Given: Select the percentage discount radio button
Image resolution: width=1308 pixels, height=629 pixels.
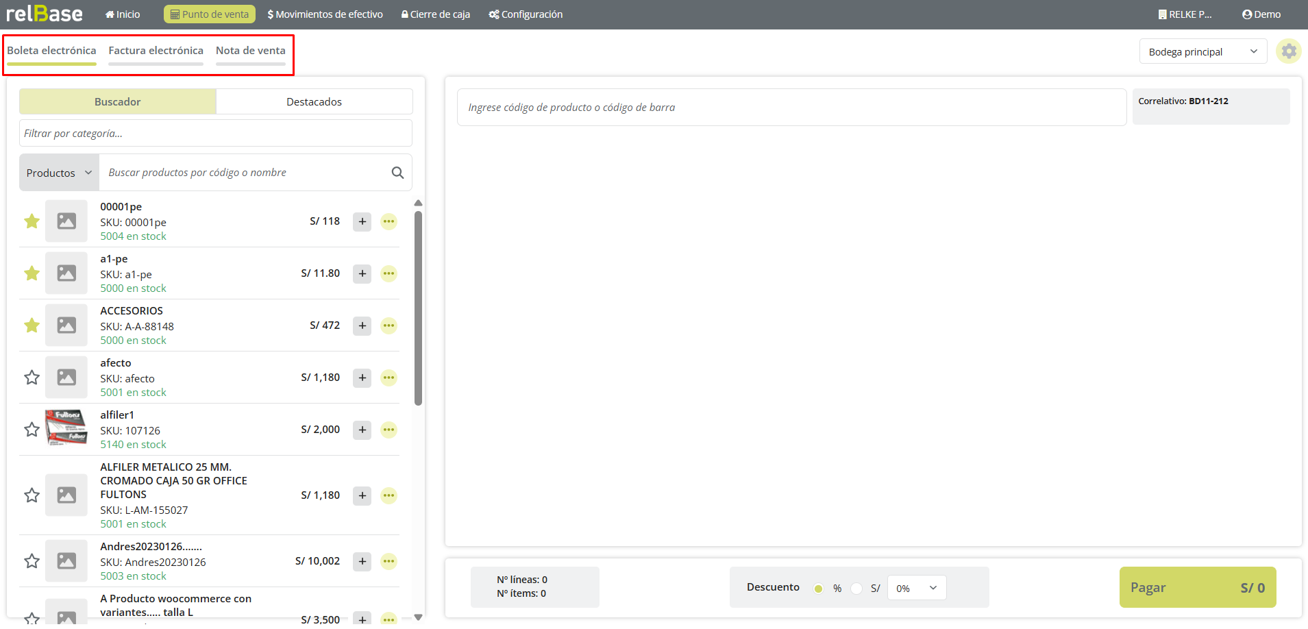Looking at the screenshot, I should point(818,589).
